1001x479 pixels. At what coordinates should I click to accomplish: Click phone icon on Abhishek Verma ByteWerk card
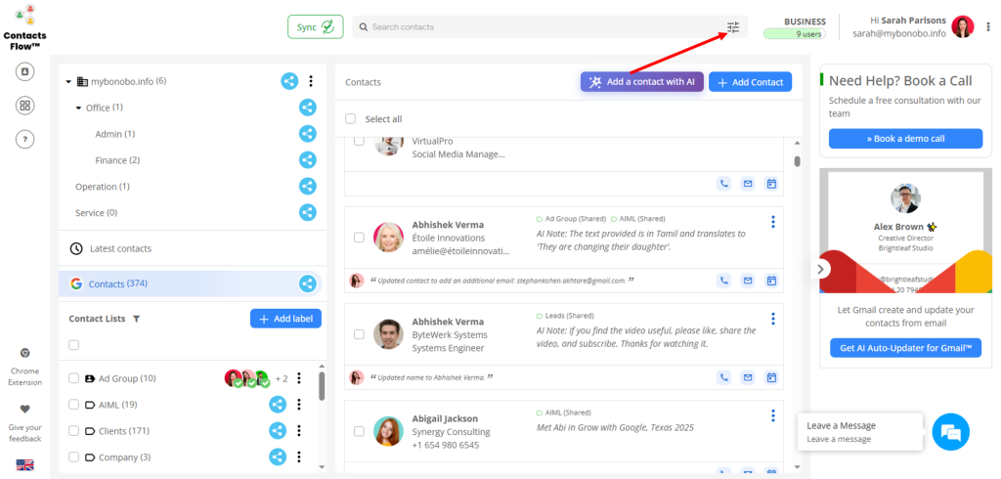(724, 376)
